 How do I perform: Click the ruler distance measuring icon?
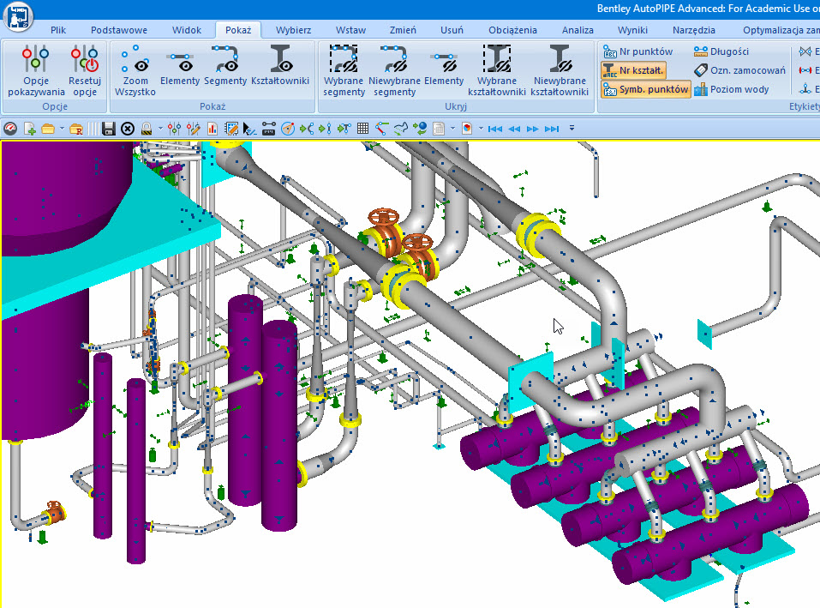269,128
